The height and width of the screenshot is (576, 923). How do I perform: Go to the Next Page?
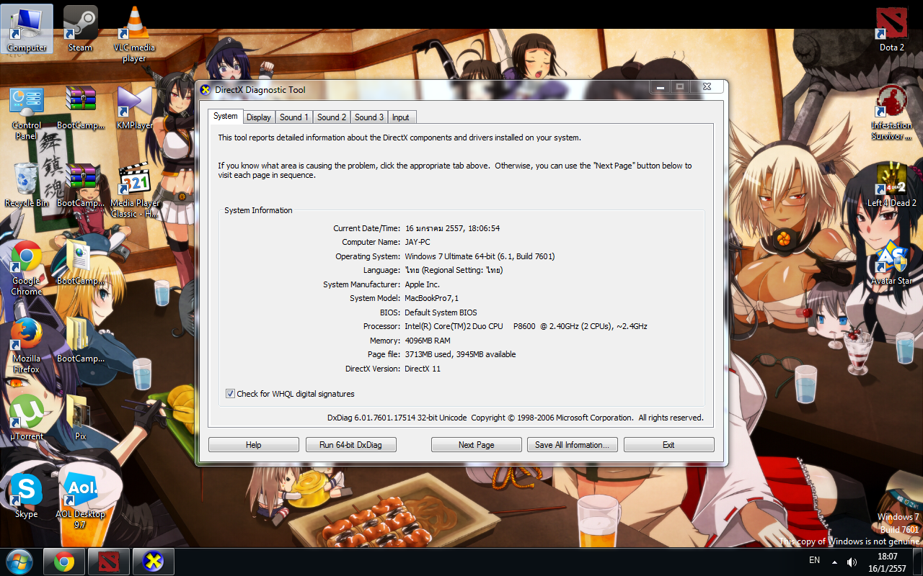point(477,445)
